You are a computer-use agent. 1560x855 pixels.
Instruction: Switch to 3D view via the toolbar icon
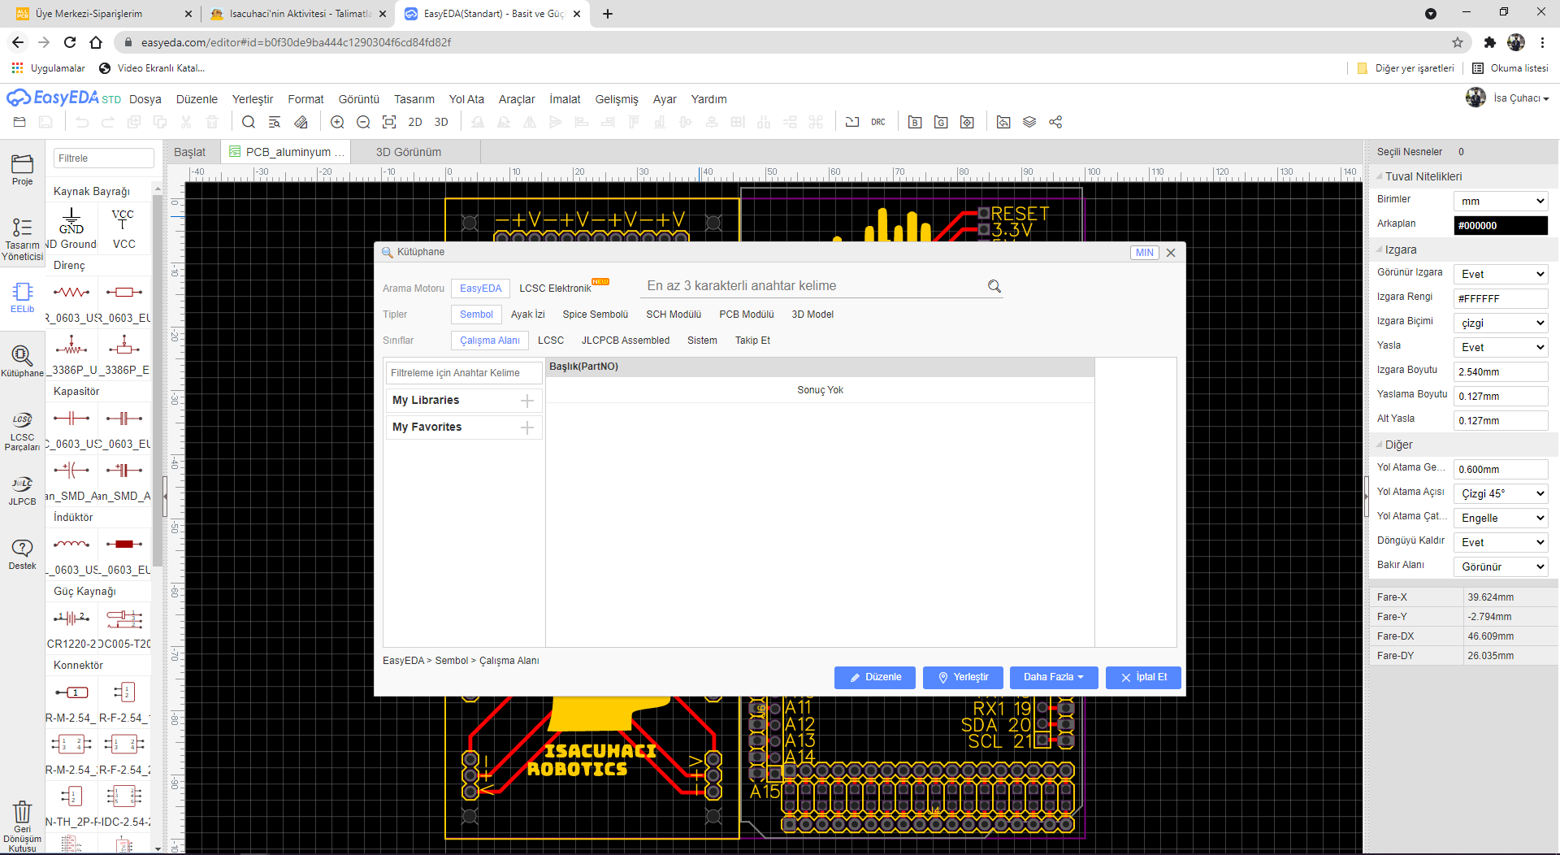click(x=440, y=121)
